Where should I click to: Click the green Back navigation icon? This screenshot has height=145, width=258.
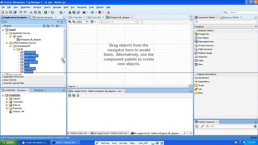point(46,12)
